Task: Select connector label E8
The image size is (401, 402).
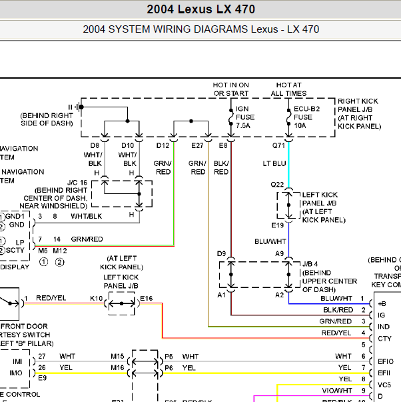Action: coord(223,145)
